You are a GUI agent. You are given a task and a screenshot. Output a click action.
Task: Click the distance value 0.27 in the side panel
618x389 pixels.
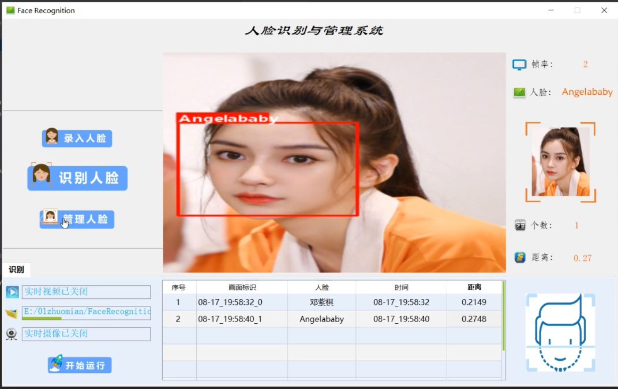pos(583,258)
